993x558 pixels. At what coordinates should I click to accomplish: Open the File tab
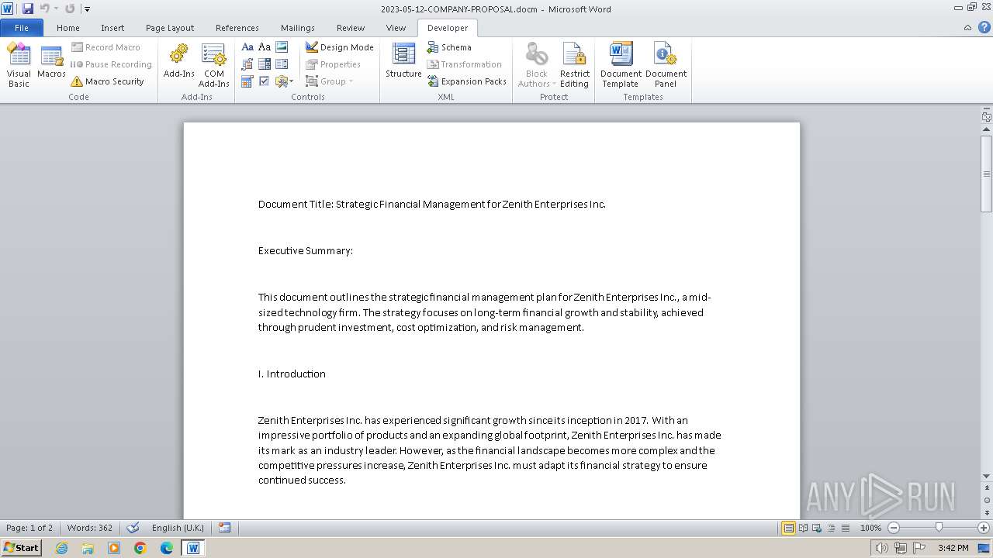[x=21, y=28]
